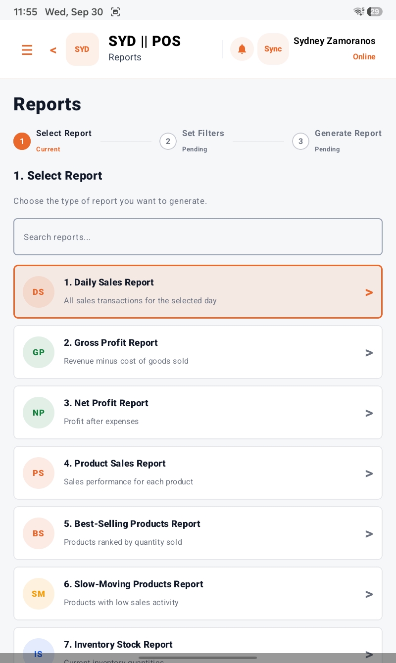Viewport: 396px width, 663px height.
Task: Open Net Profit Report chevron
Action: tap(369, 413)
